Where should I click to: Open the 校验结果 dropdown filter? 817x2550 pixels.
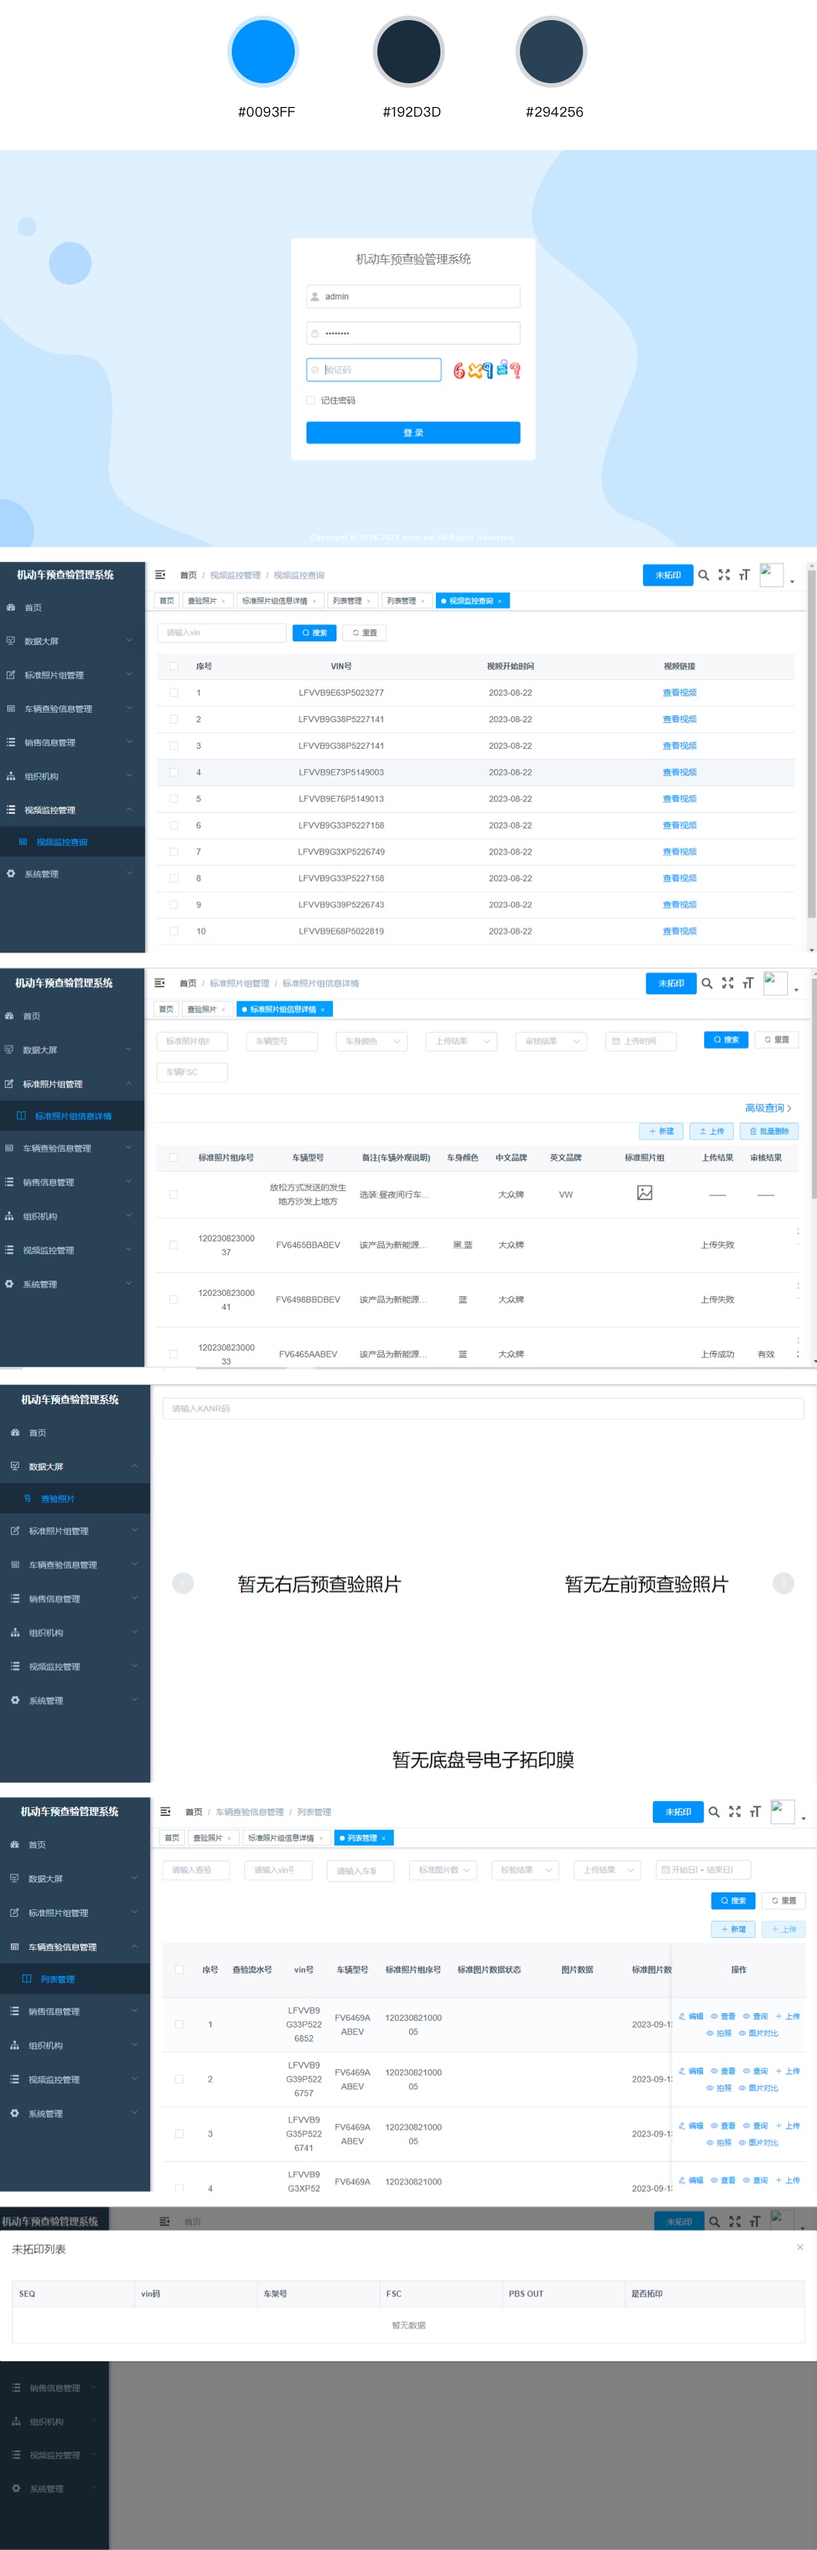pos(525,1869)
